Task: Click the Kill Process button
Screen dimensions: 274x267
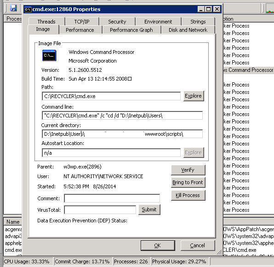Action: coord(188,195)
